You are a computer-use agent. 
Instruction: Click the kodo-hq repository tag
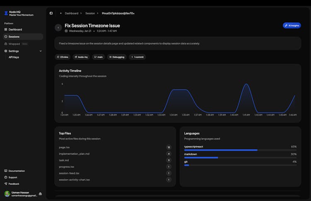(x=81, y=57)
